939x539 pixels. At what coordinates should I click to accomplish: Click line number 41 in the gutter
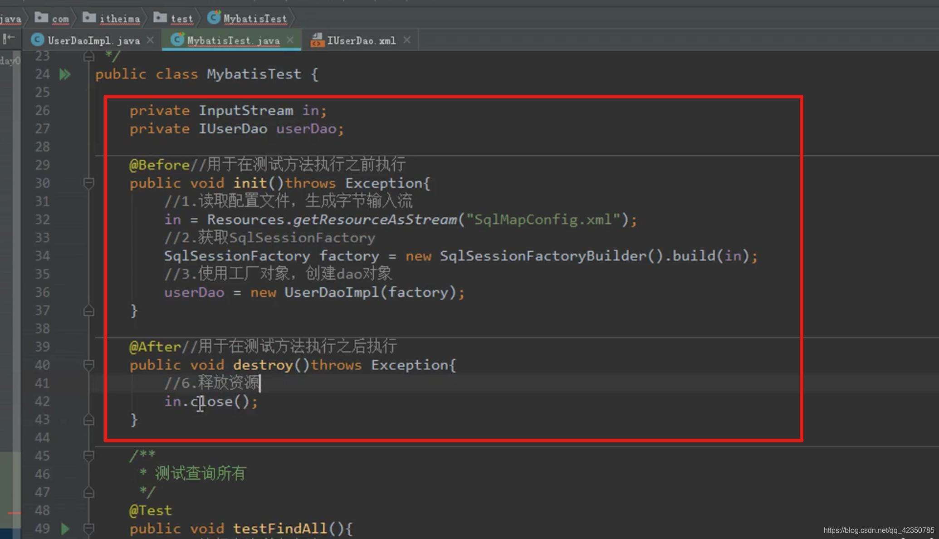pos(42,383)
